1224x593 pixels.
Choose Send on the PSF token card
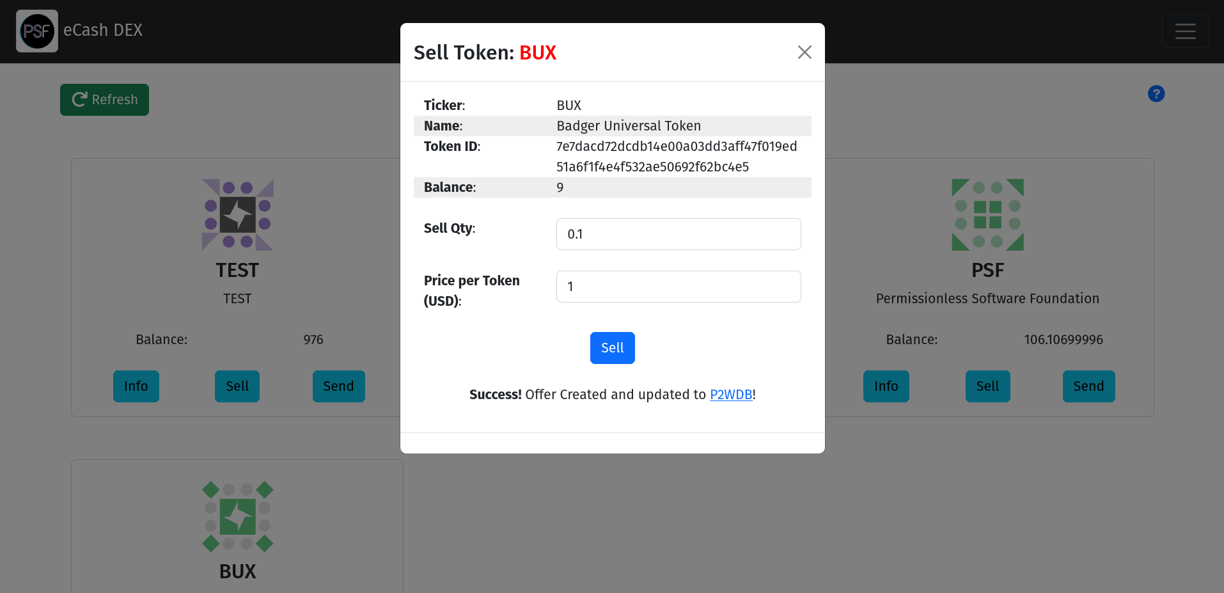[1088, 386]
